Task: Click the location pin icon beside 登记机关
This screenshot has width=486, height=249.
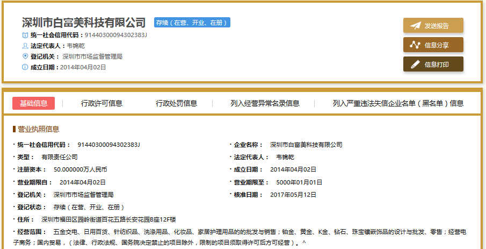Action: pyautogui.click(x=25, y=56)
